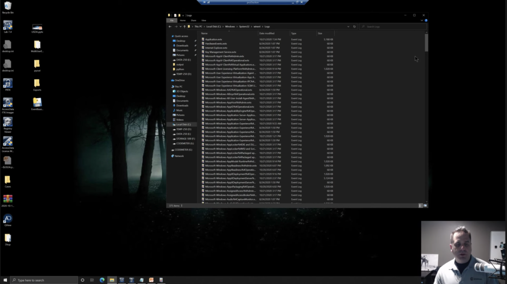
Task: Open the EventBase desktop icon
Action: [37, 104]
